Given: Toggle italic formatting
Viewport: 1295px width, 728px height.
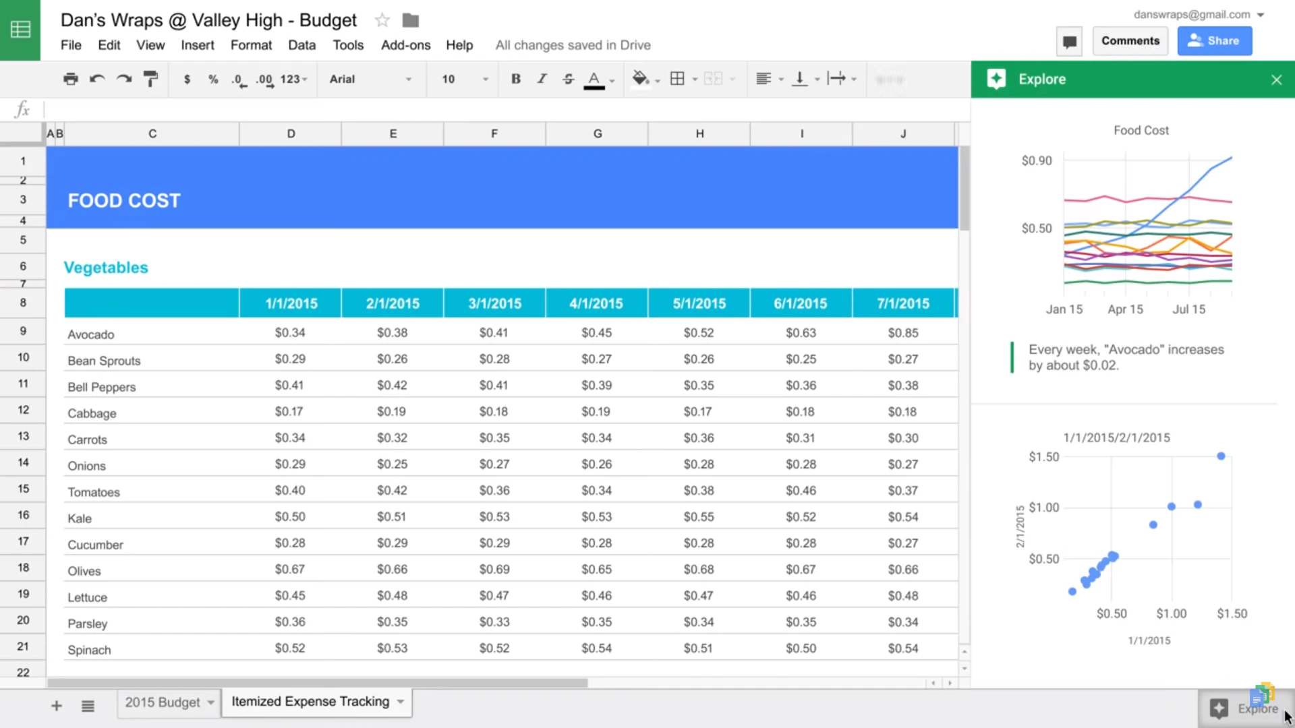Looking at the screenshot, I should (542, 79).
